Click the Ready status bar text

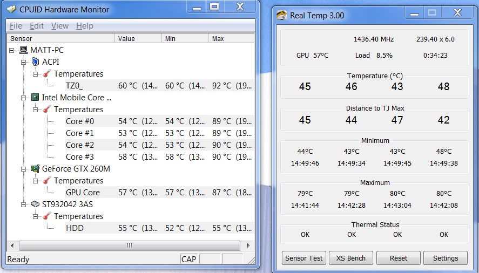[18, 260]
